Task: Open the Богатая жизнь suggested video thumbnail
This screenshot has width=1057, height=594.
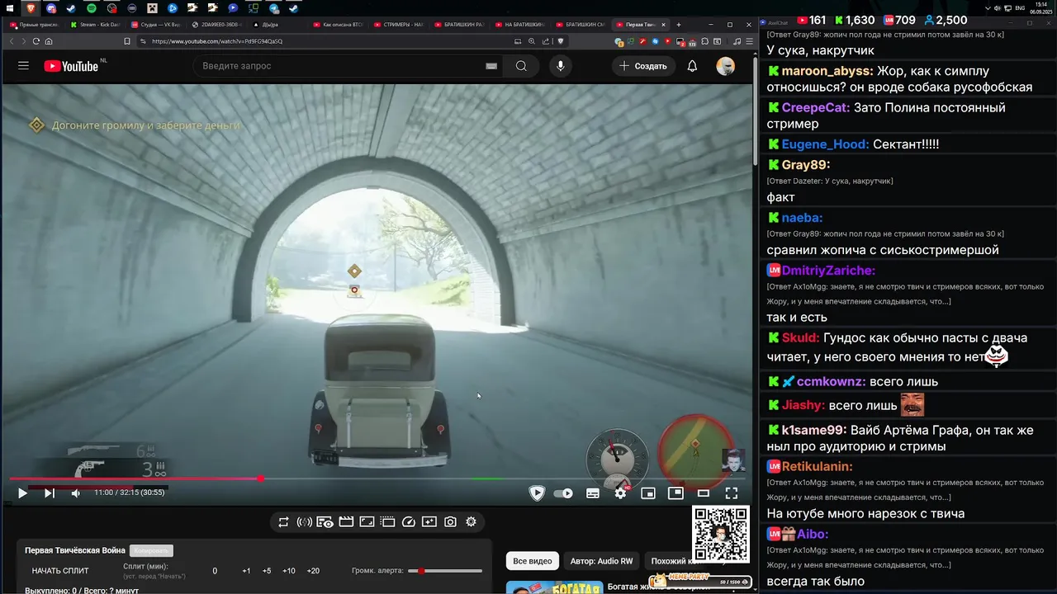Action: (553, 587)
